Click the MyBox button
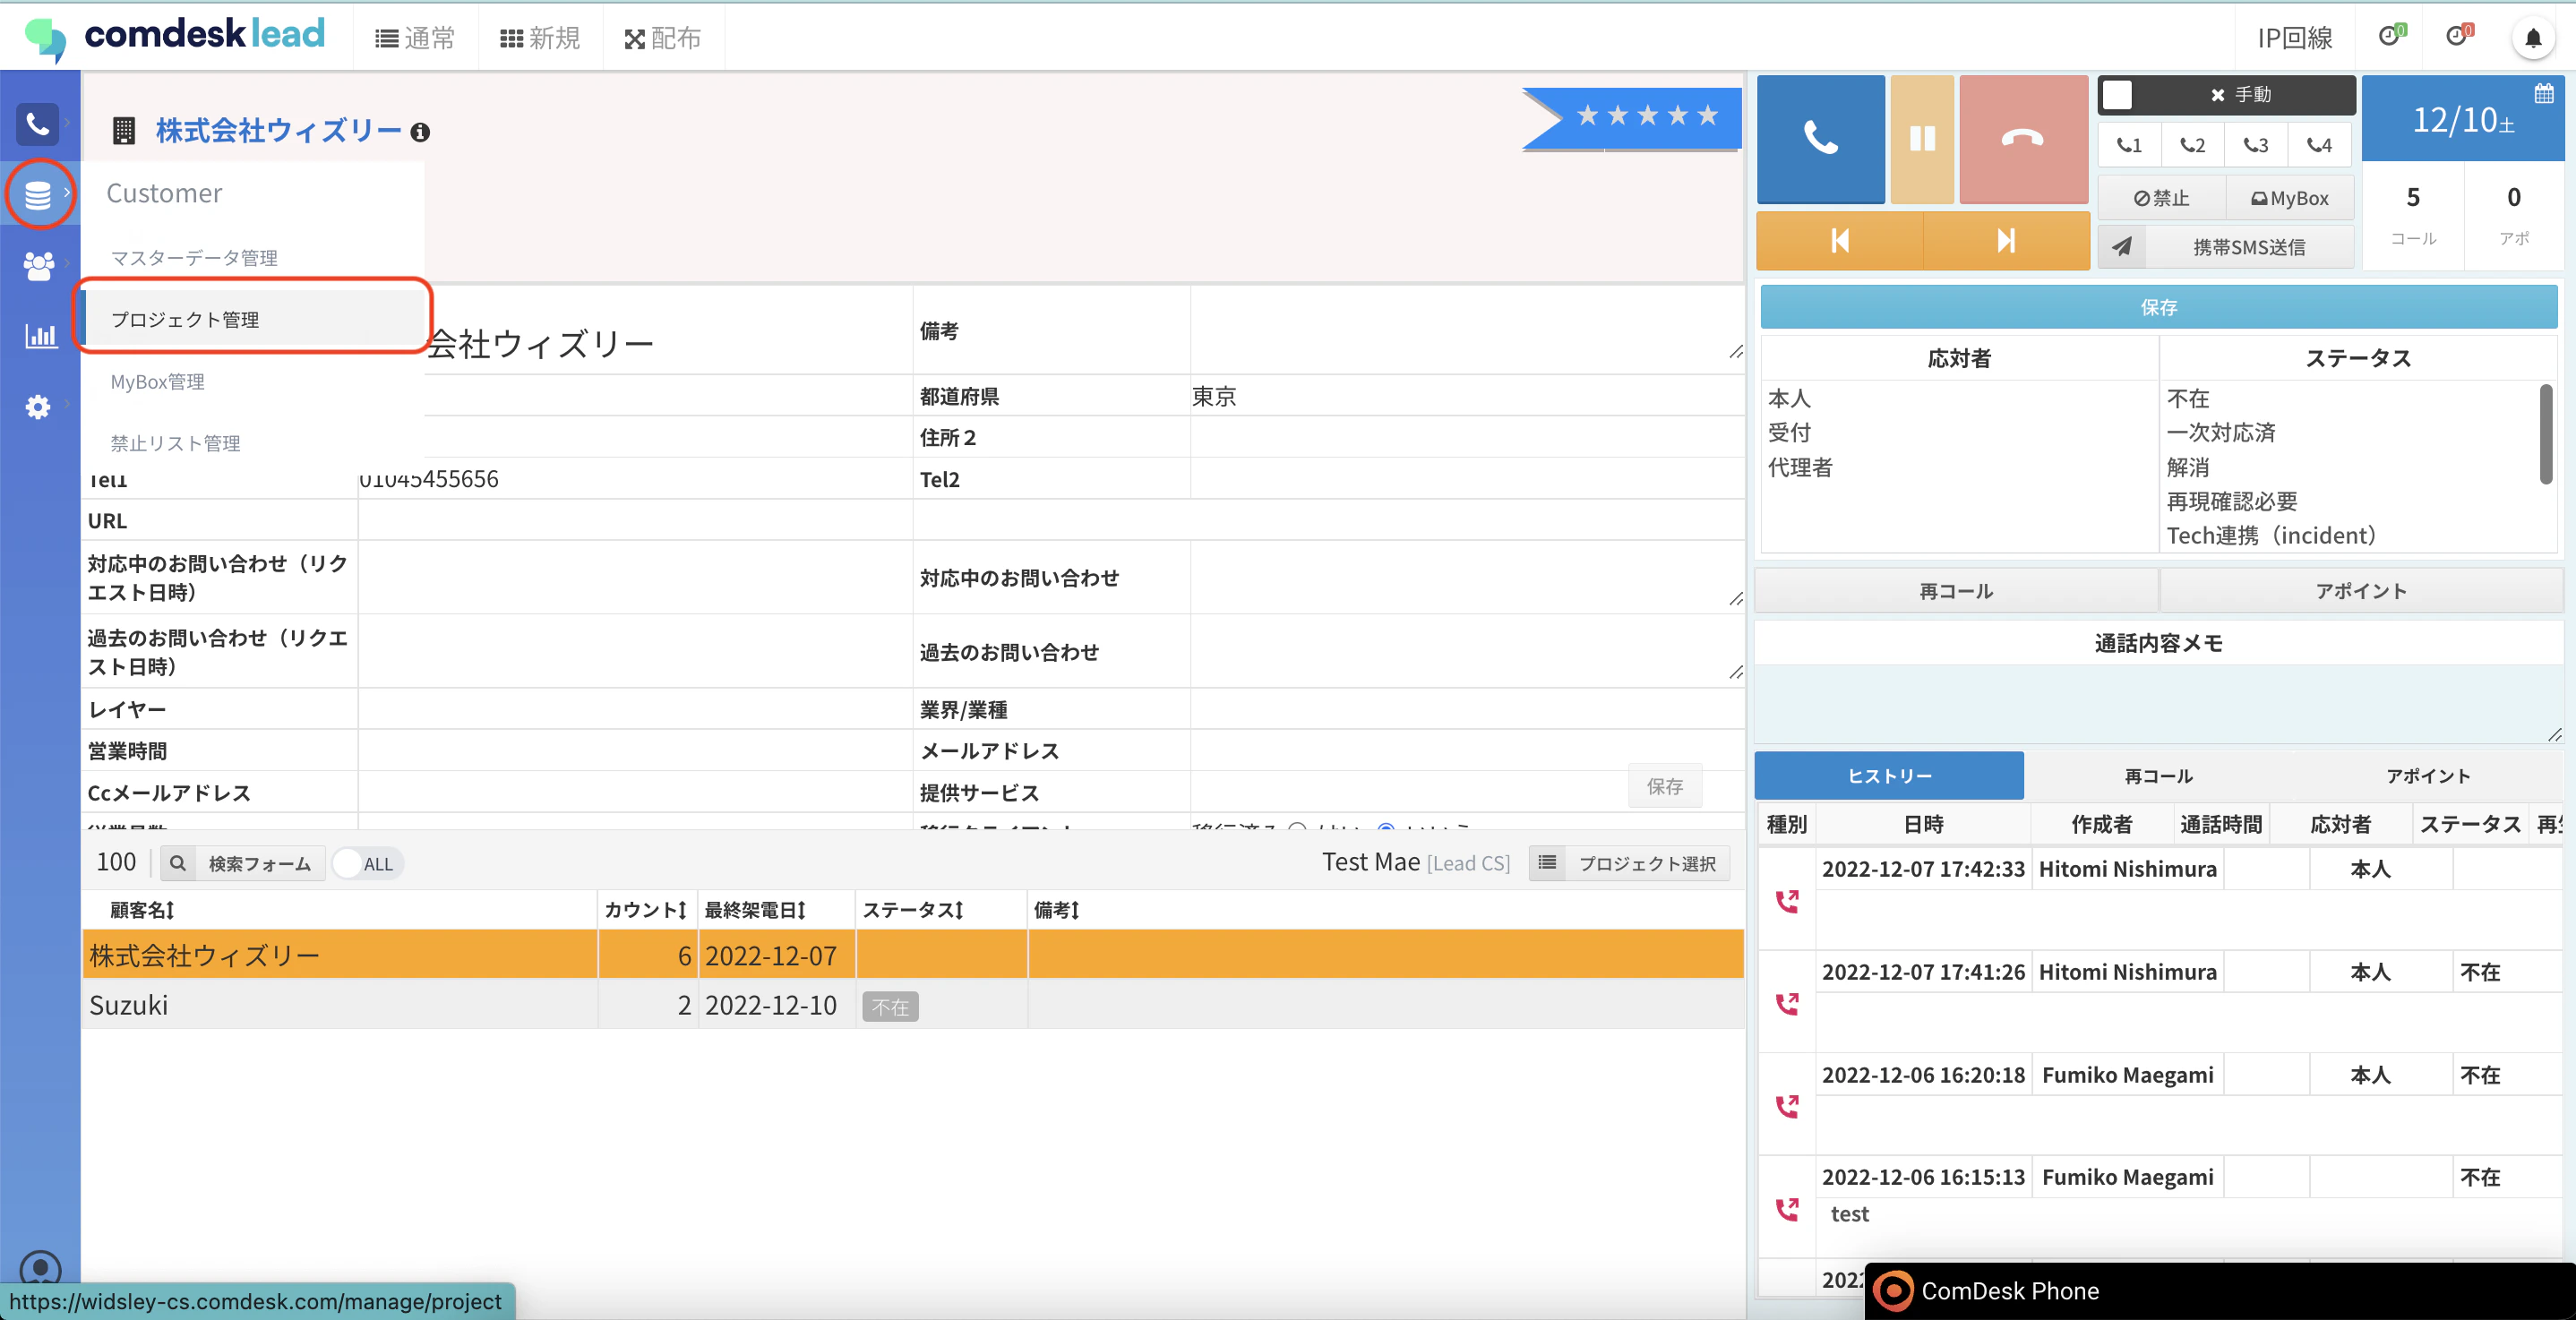Image resolution: width=2576 pixels, height=1320 pixels. pyautogui.click(x=2290, y=198)
